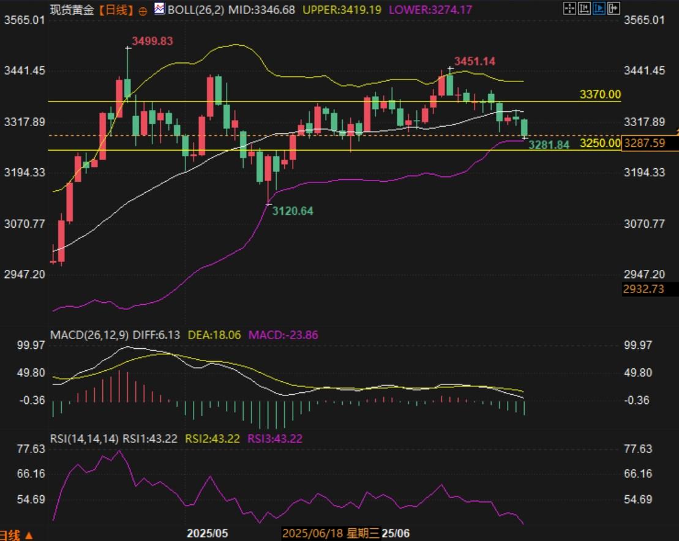Click the 2025/05 date axis label
The image size is (679, 541).
pyautogui.click(x=208, y=533)
